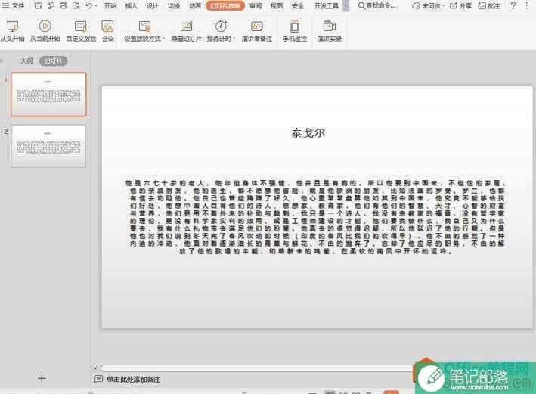Viewport: 536px width, 394px height.
Task: Collapse the slide panel side arrow
Action: (x=2, y=61)
